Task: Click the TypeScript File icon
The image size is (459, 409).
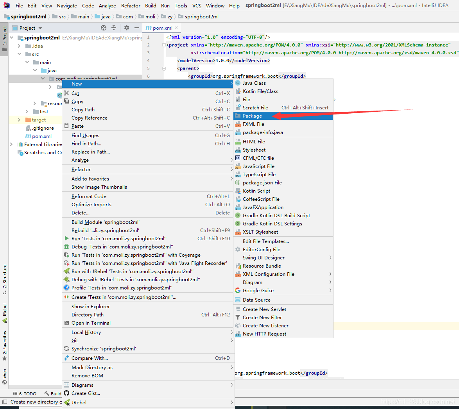Action: coord(238,174)
